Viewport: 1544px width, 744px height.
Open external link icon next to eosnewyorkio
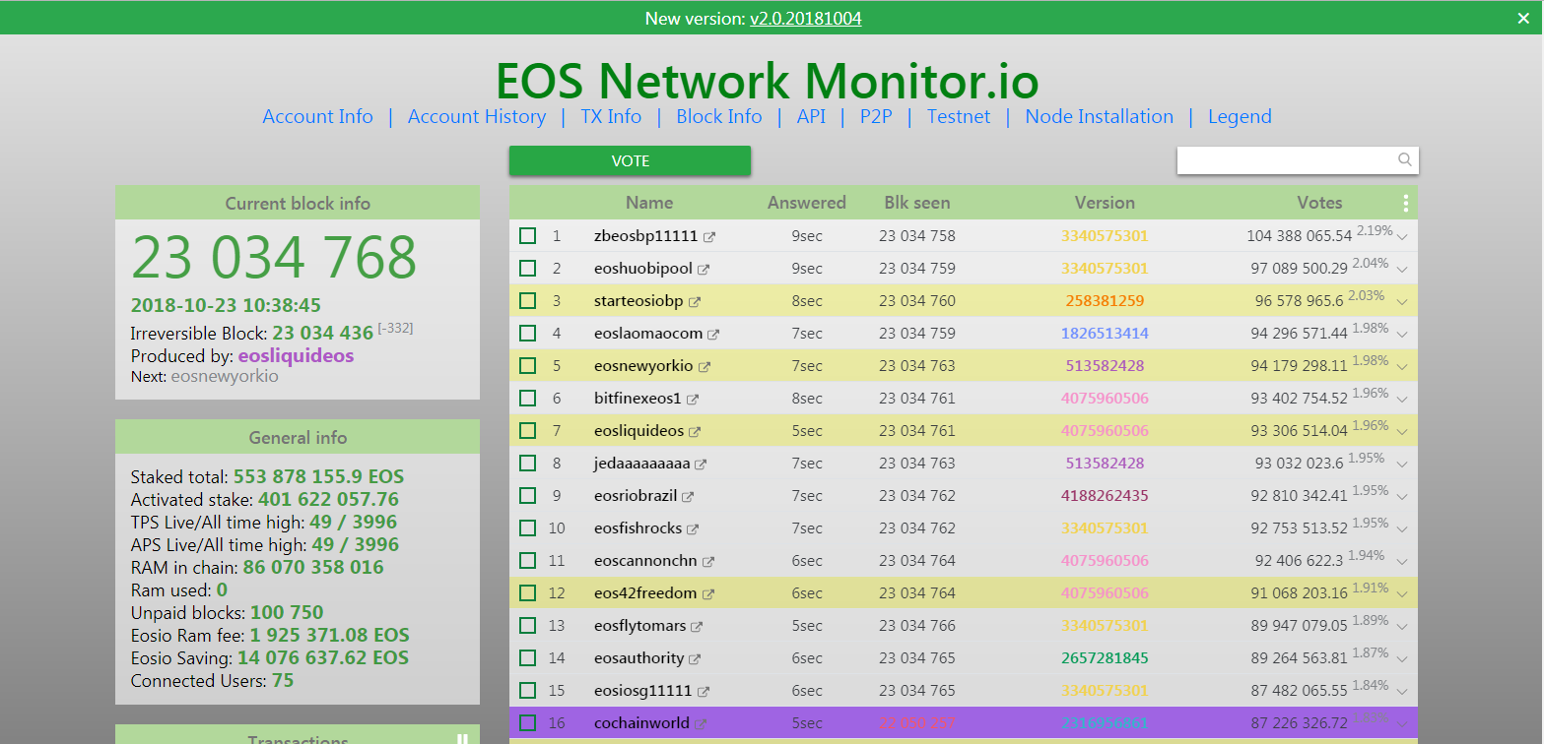pyautogui.click(x=704, y=367)
